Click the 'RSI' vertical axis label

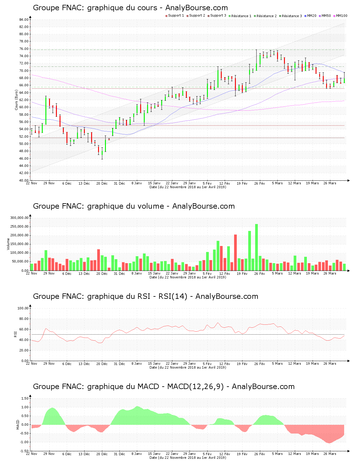coord(15,334)
